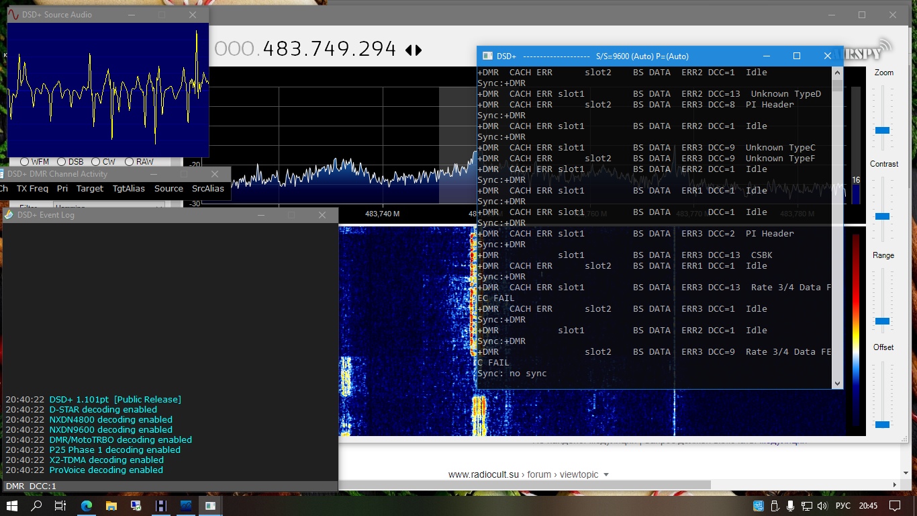Screen dimensions: 917x516
Task: Adjust the Contrast slider handle
Action: coord(882,216)
